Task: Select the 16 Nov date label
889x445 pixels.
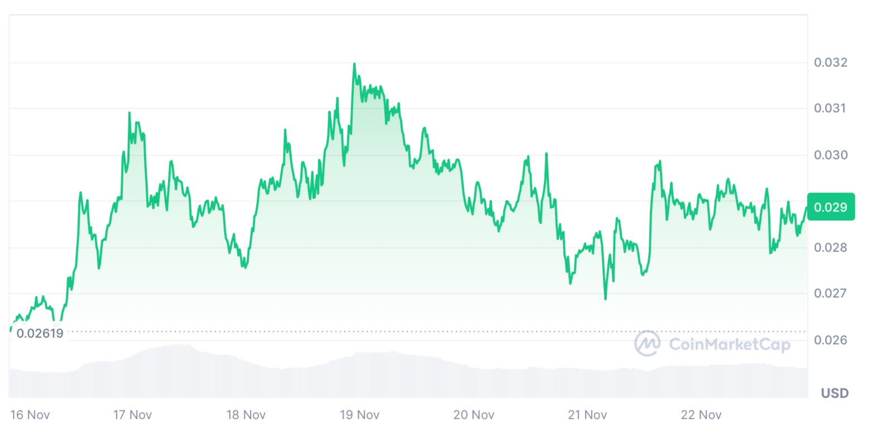Action: 30,415
